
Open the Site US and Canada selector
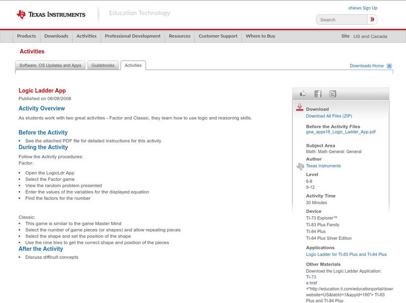[364, 36]
